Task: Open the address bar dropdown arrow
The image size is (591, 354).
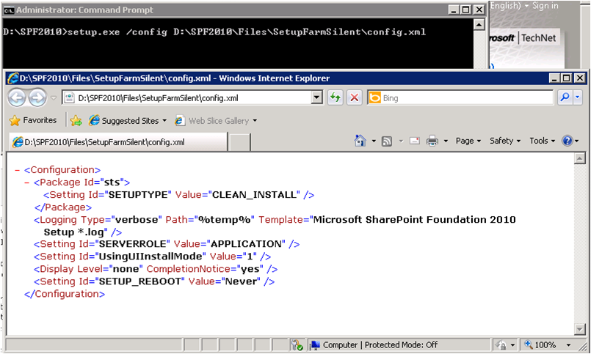Action: tap(316, 97)
